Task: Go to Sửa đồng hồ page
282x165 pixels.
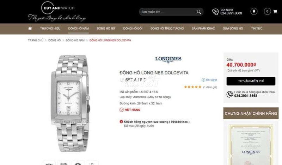Action: click(233, 28)
